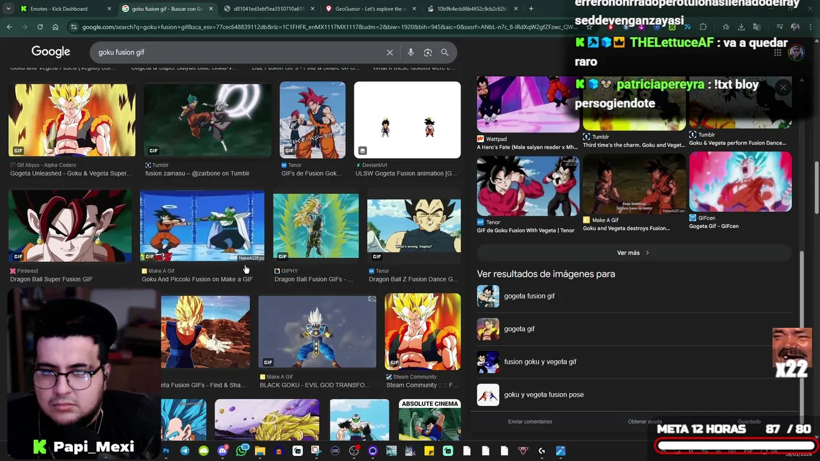Switch to the d81041ed3ebf5ea tab

(x=269, y=9)
